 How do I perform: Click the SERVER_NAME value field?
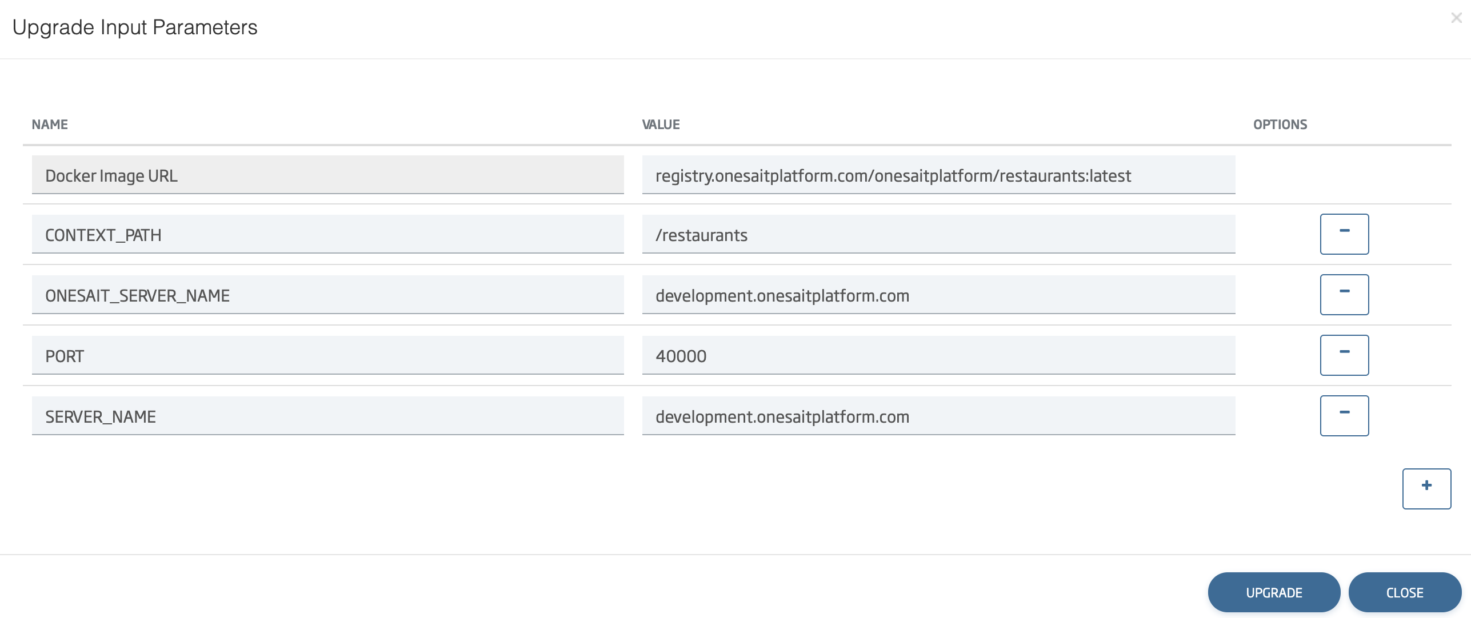coord(938,416)
